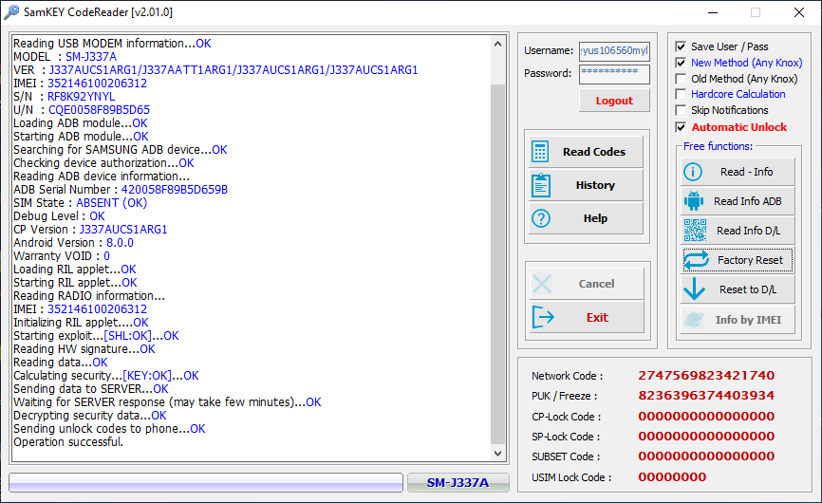Click the Password input field

(614, 73)
